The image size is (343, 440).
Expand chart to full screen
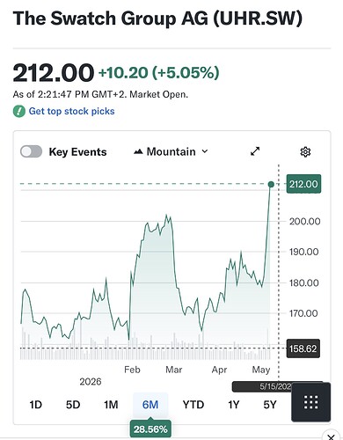coord(255,151)
